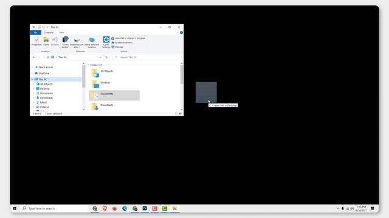Image resolution: width=389 pixels, height=218 pixels.
Task: Open the recent locations dropdown arrow
Action: 44,58
